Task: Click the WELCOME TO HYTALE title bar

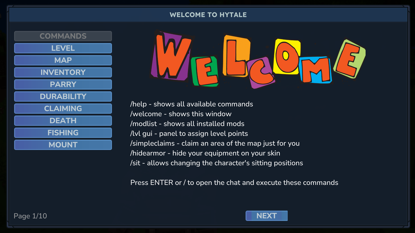Action: tap(207, 15)
